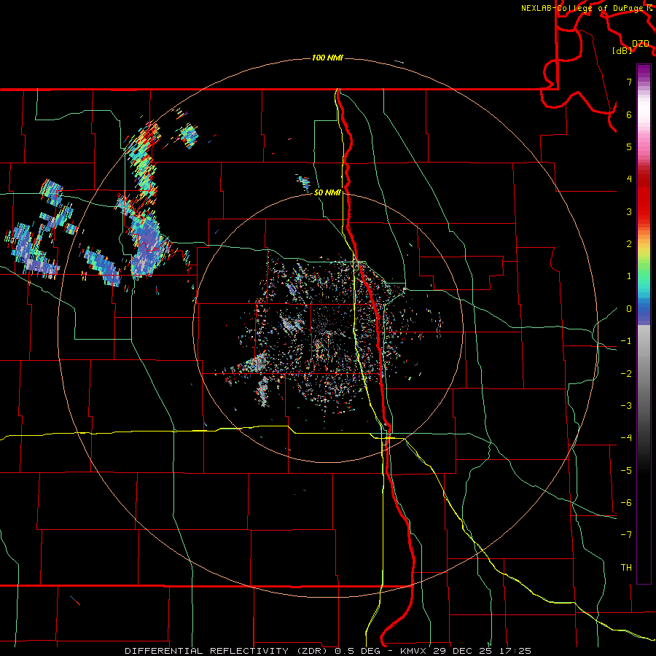
Task: Click the "100 NMI" range ring label
Action: click(327, 58)
